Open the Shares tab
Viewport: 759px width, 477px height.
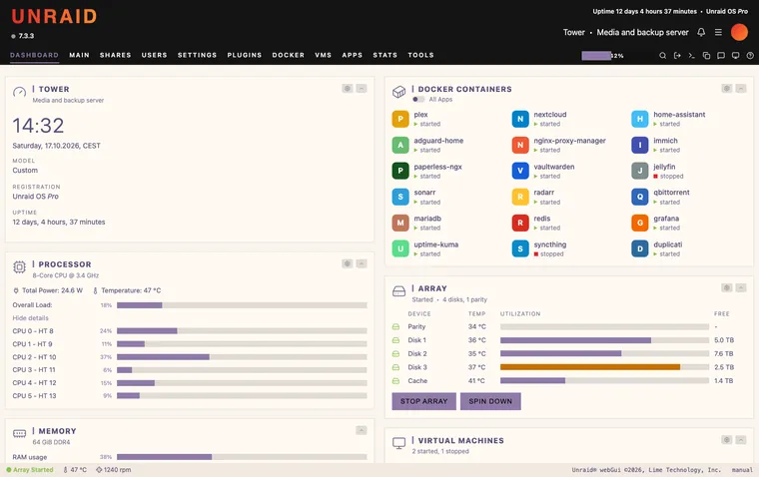(x=115, y=55)
